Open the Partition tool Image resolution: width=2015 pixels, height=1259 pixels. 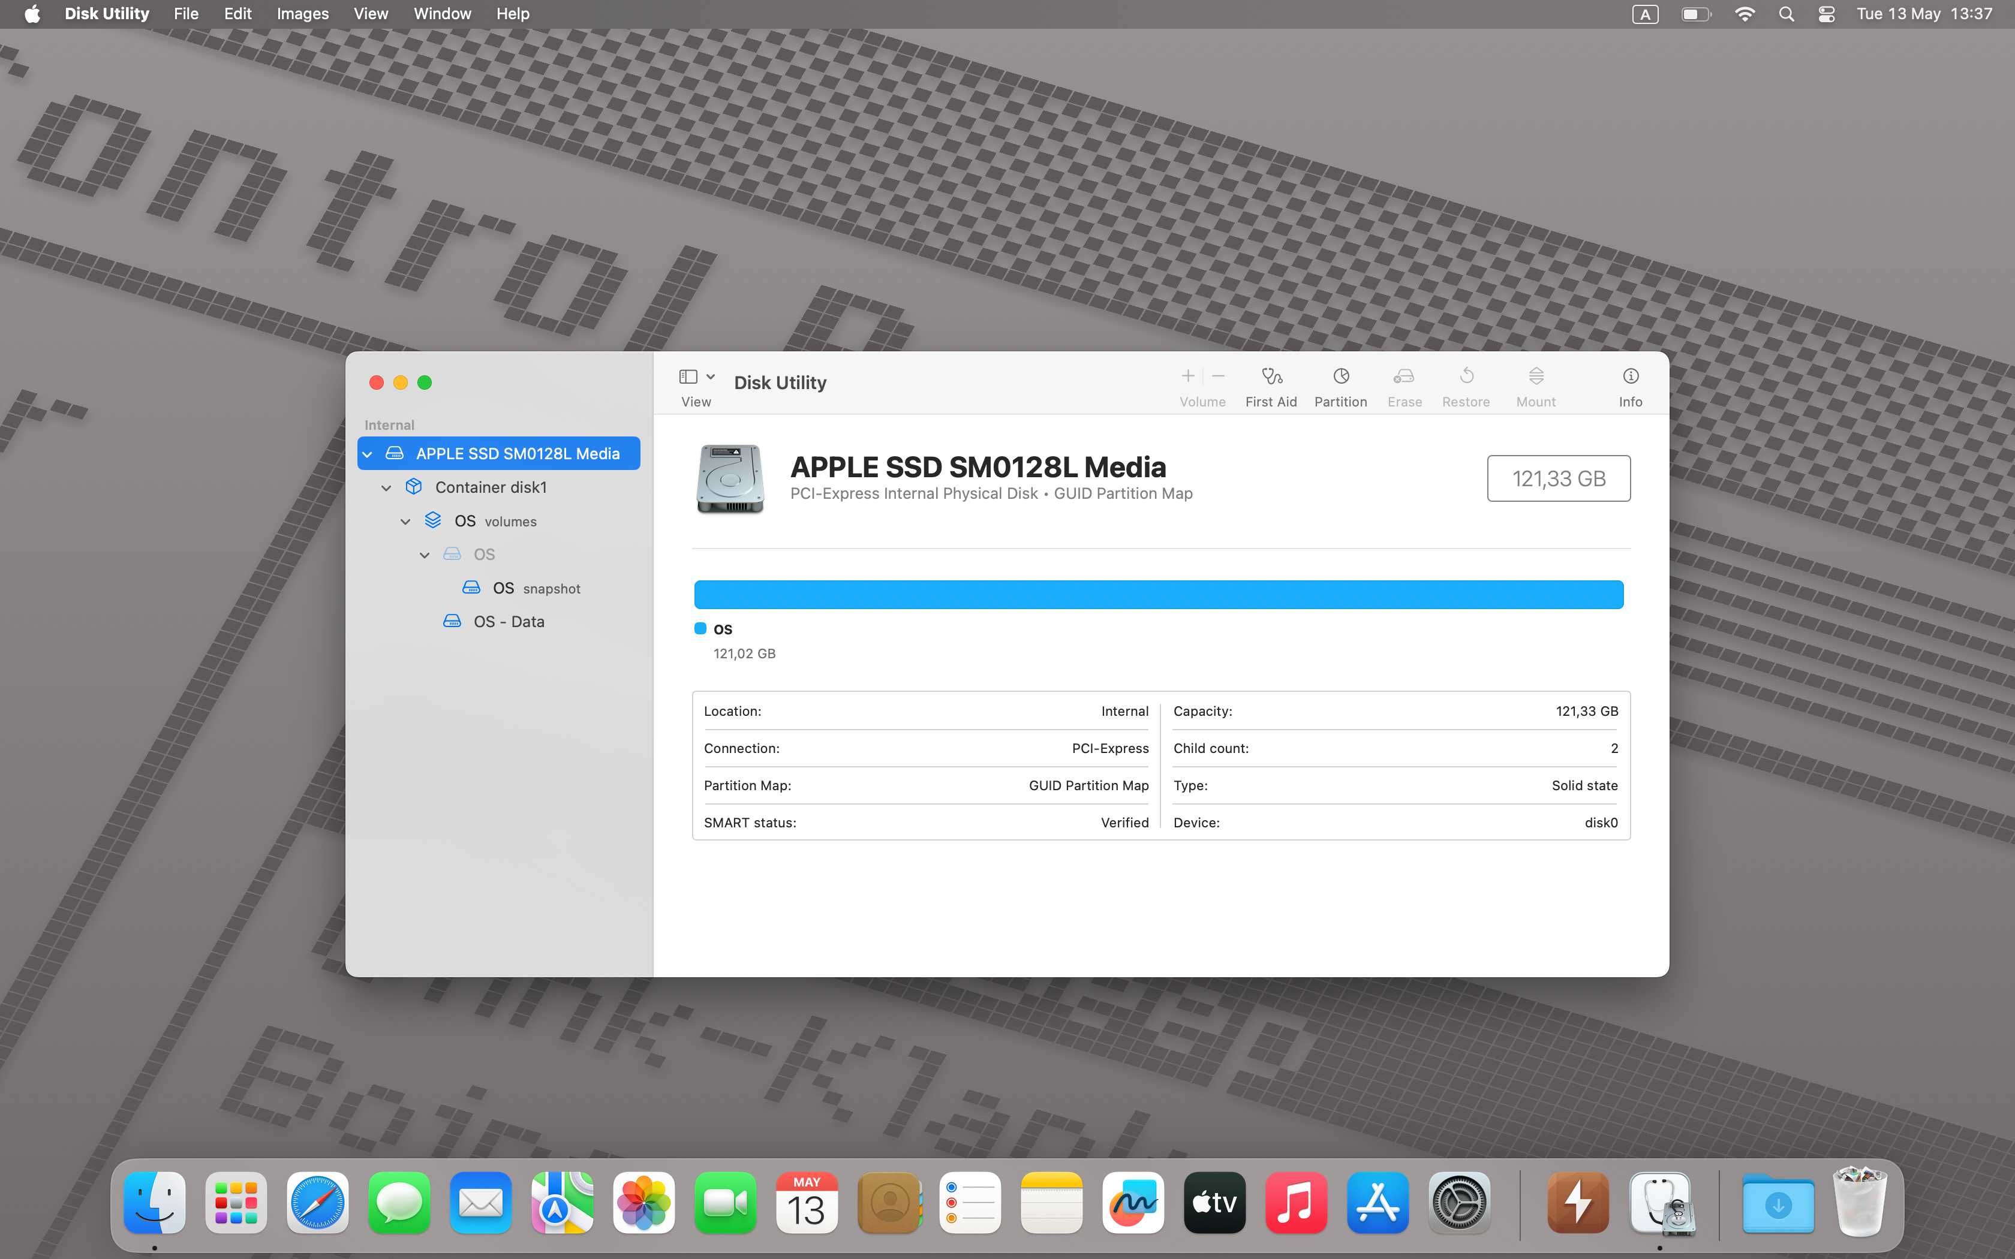click(1340, 386)
